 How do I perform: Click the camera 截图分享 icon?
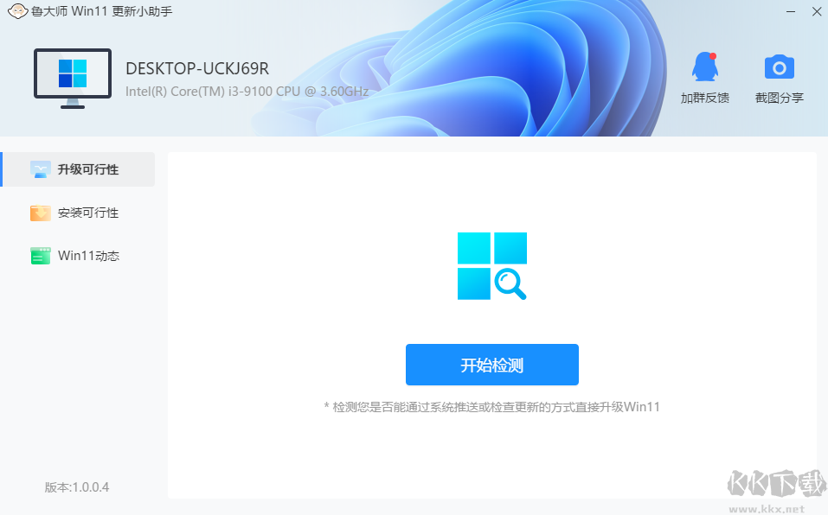779,67
